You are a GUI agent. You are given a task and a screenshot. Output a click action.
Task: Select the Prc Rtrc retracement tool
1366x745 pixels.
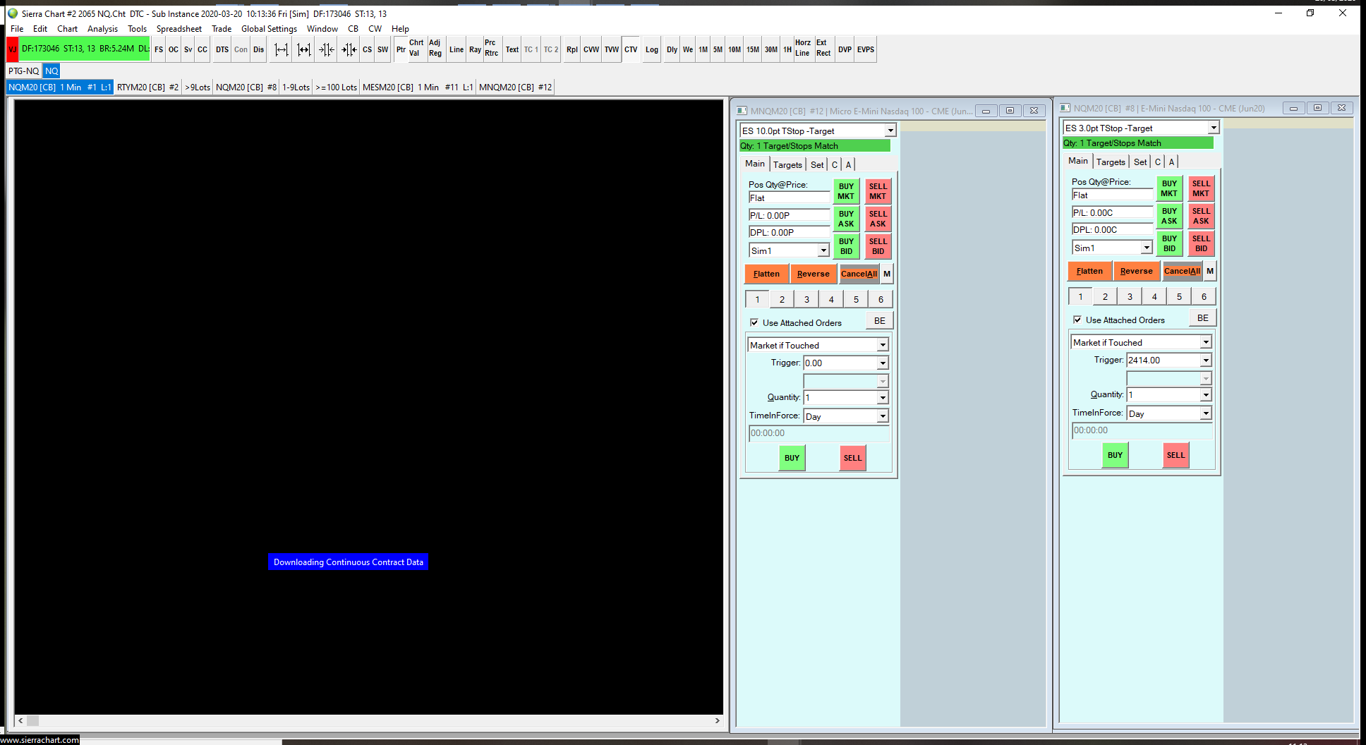click(491, 48)
